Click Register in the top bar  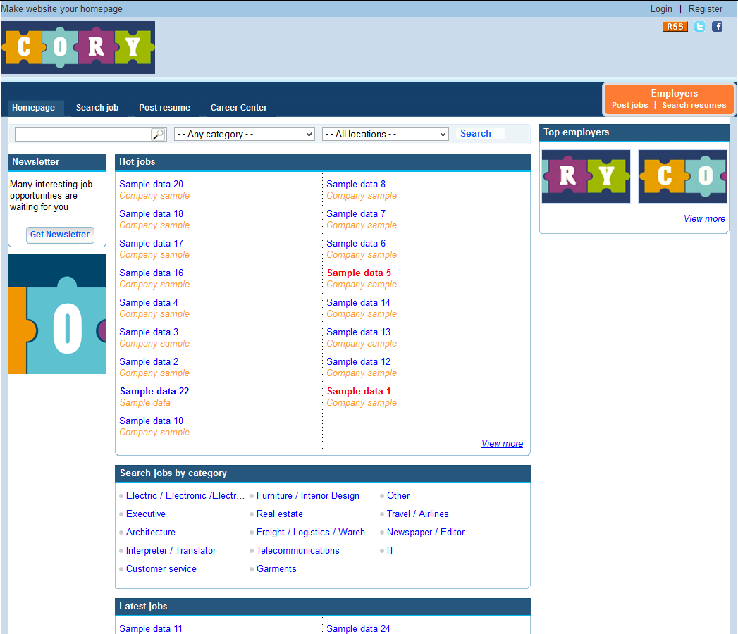point(706,8)
